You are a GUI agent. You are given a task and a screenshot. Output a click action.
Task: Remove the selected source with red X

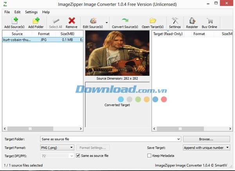(x=72, y=21)
